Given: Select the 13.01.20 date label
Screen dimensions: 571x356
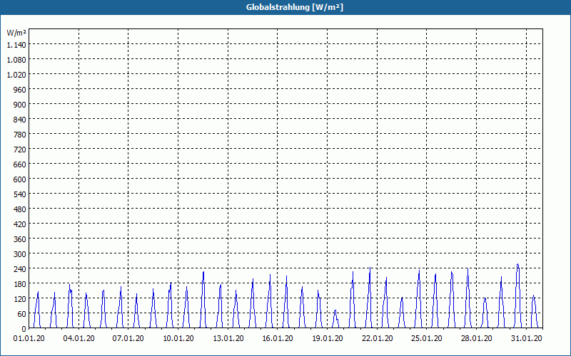Looking at the screenshot, I should 228,339.
